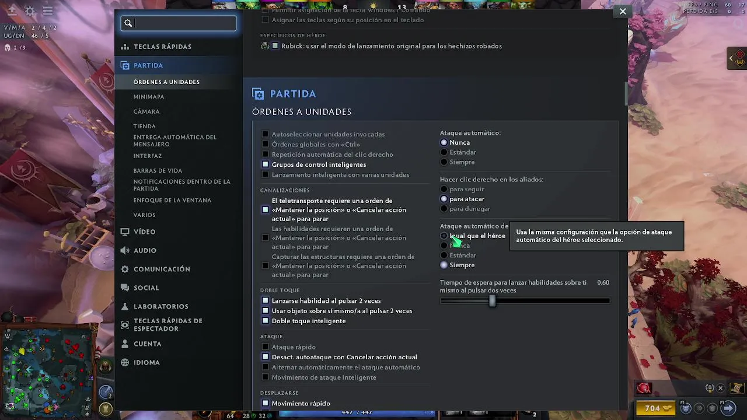Viewport: 747px width, 420px height.
Task: Click the courier shield icon
Action: (x=713, y=408)
